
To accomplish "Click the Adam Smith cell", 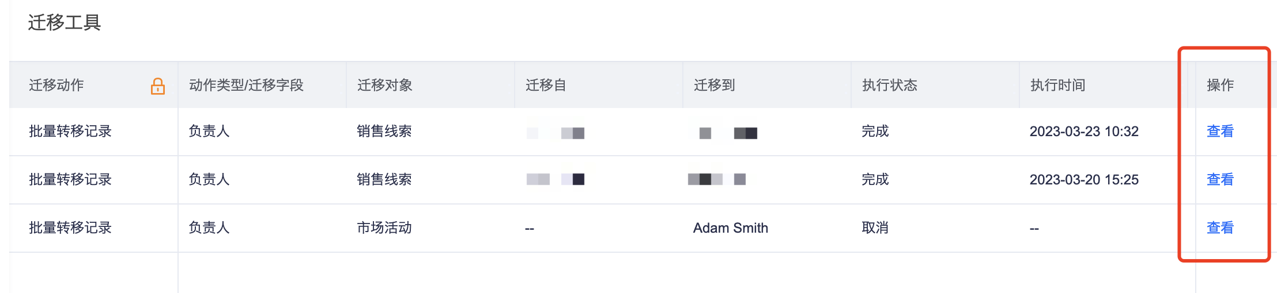I will [x=730, y=228].
